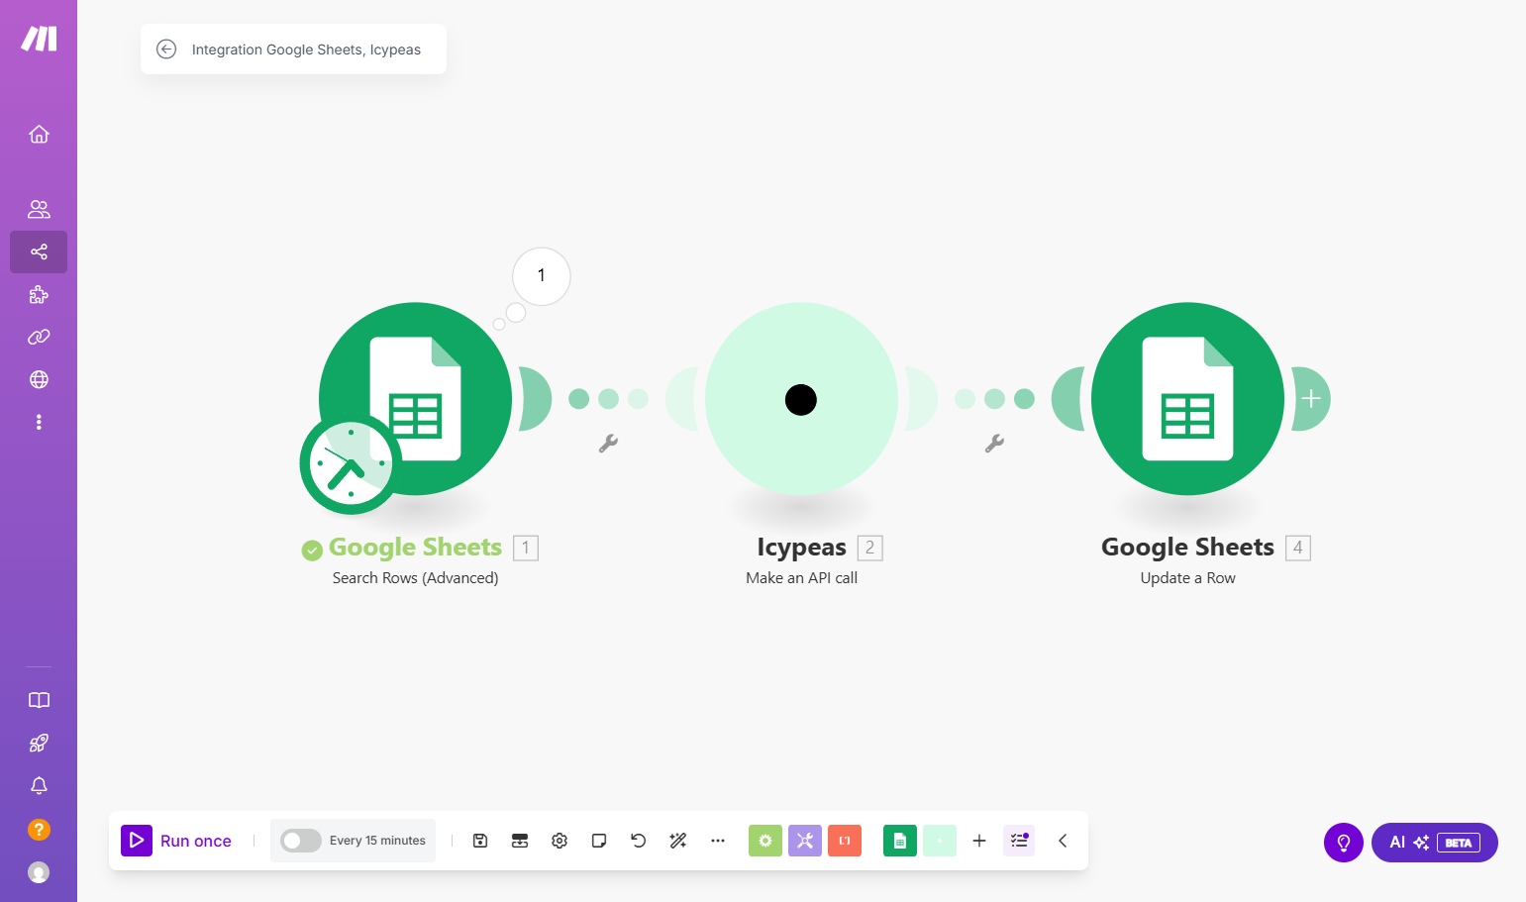Screen dimensions: 1526x902
Task: Open the Google Sheets Search Rows module
Action: (416, 399)
